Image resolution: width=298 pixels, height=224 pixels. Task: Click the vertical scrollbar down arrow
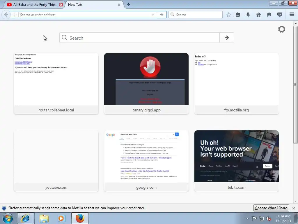pos(296,201)
